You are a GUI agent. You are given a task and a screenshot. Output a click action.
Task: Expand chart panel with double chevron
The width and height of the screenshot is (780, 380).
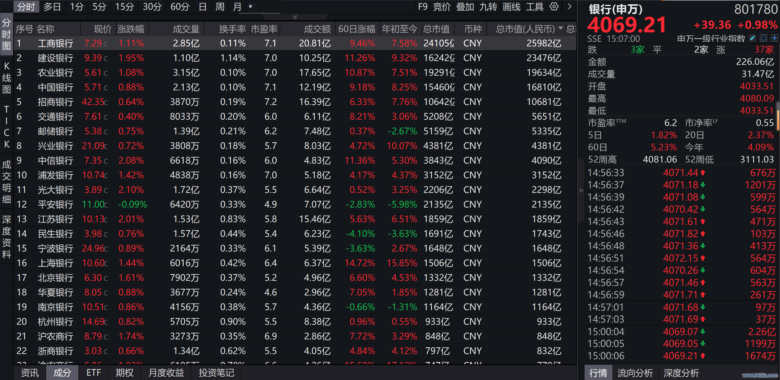[x=295, y=17]
